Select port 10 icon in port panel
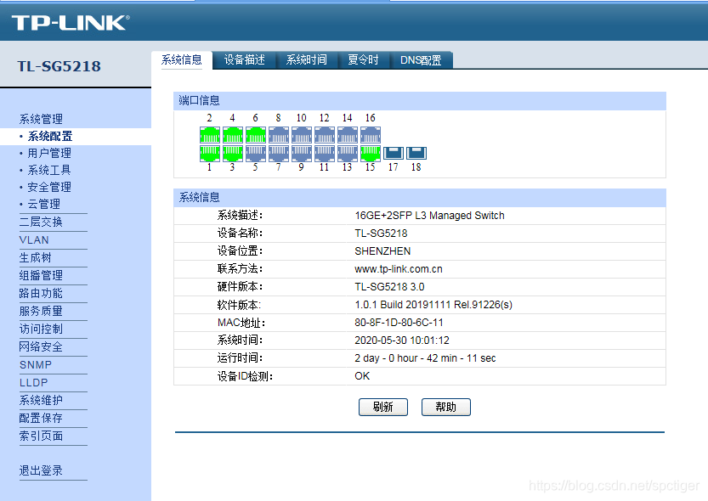 [302, 135]
